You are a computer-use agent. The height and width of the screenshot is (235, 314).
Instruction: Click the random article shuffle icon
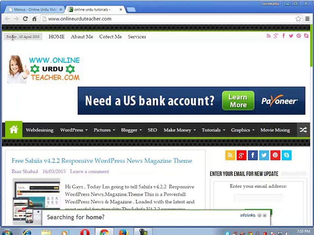click(x=303, y=130)
